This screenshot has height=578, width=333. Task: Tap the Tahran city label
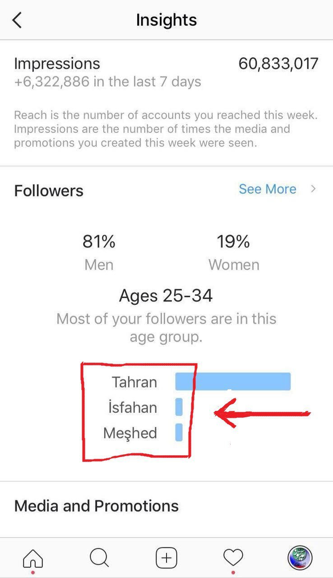[134, 382]
